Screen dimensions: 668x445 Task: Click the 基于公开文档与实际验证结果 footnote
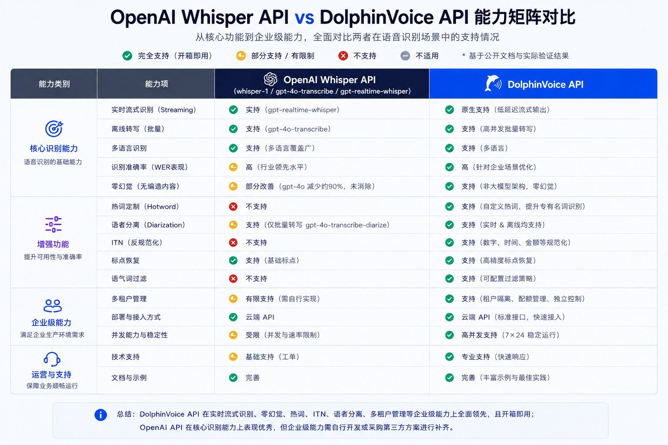pos(515,56)
